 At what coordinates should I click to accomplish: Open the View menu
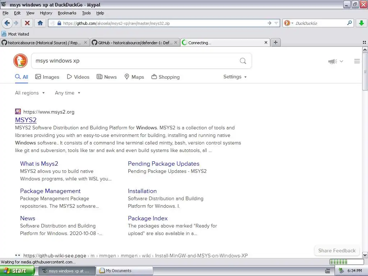(30, 13)
